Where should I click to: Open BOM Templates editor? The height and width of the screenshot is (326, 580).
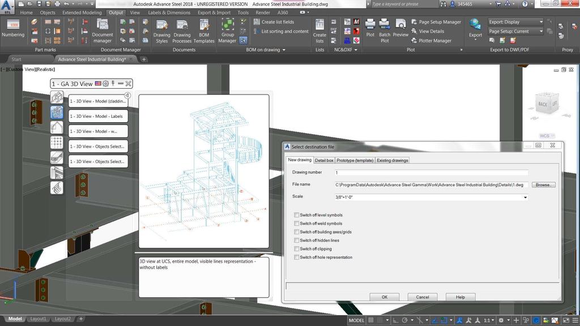pos(204,31)
